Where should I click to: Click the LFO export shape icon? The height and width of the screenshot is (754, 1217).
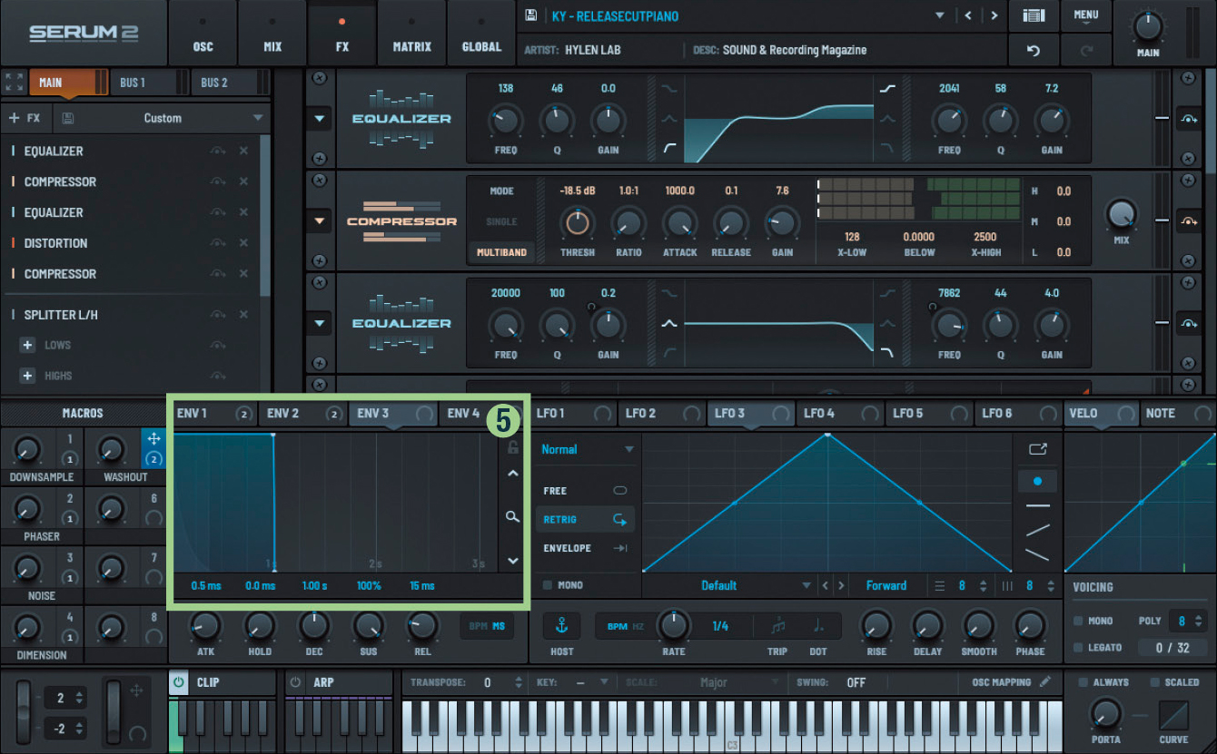click(1037, 448)
